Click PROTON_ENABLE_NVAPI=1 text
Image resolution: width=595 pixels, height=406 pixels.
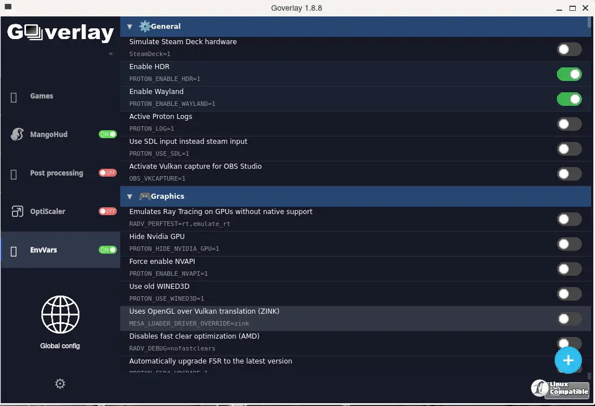tap(168, 274)
